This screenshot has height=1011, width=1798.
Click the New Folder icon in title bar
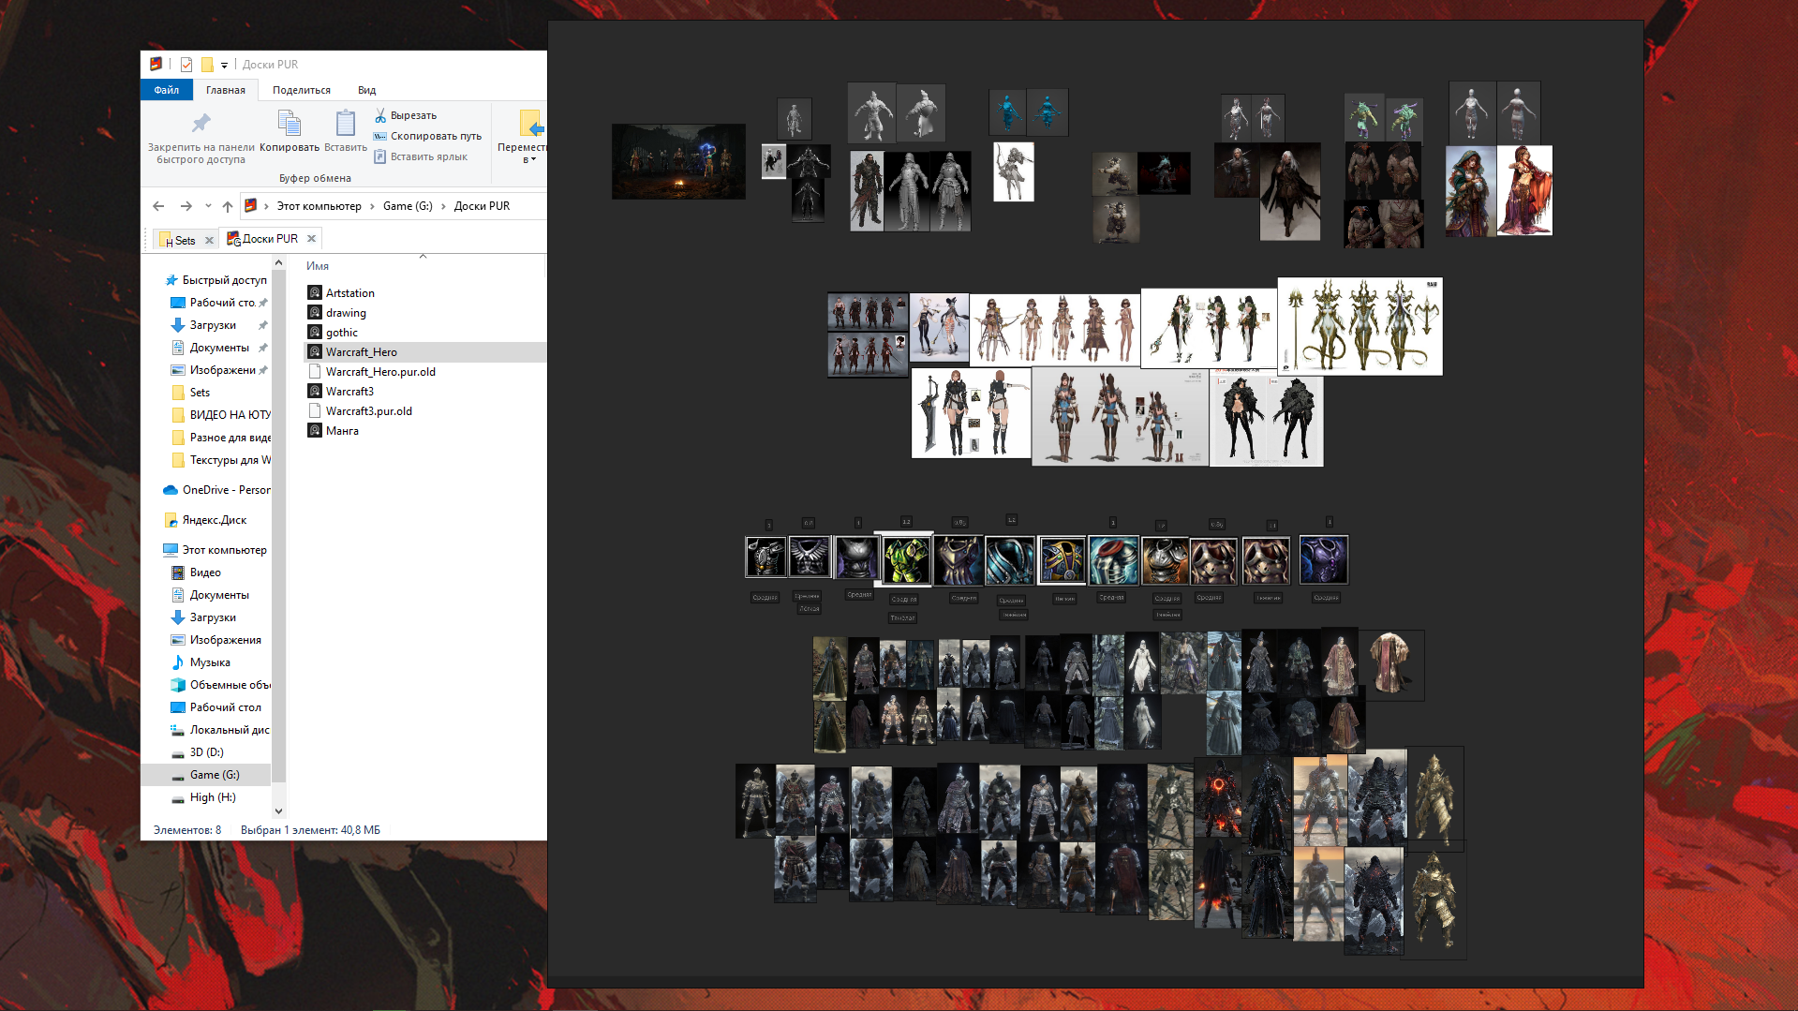[207, 65]
